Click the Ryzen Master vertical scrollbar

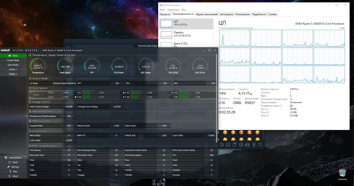(x=217, y=98)
